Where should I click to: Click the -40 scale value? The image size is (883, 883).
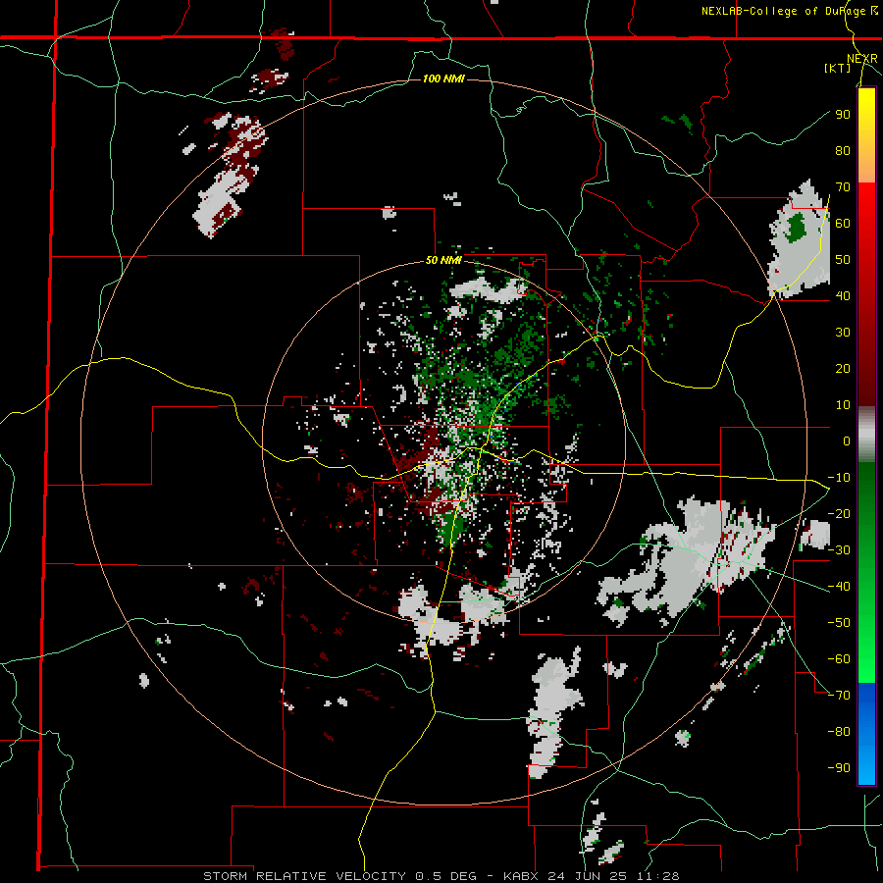coord(839,587)
